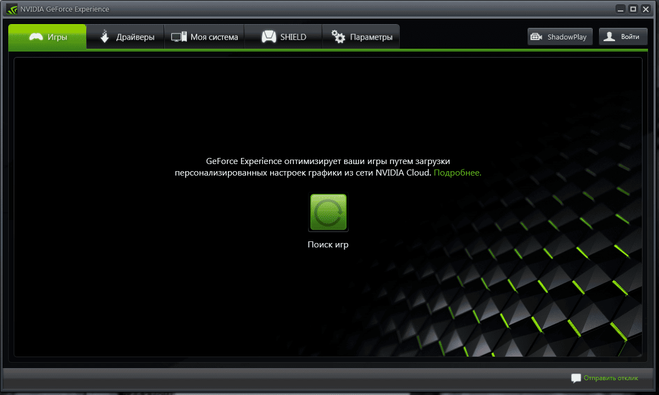Maximize the GeForce Experience window

(633, 9)
